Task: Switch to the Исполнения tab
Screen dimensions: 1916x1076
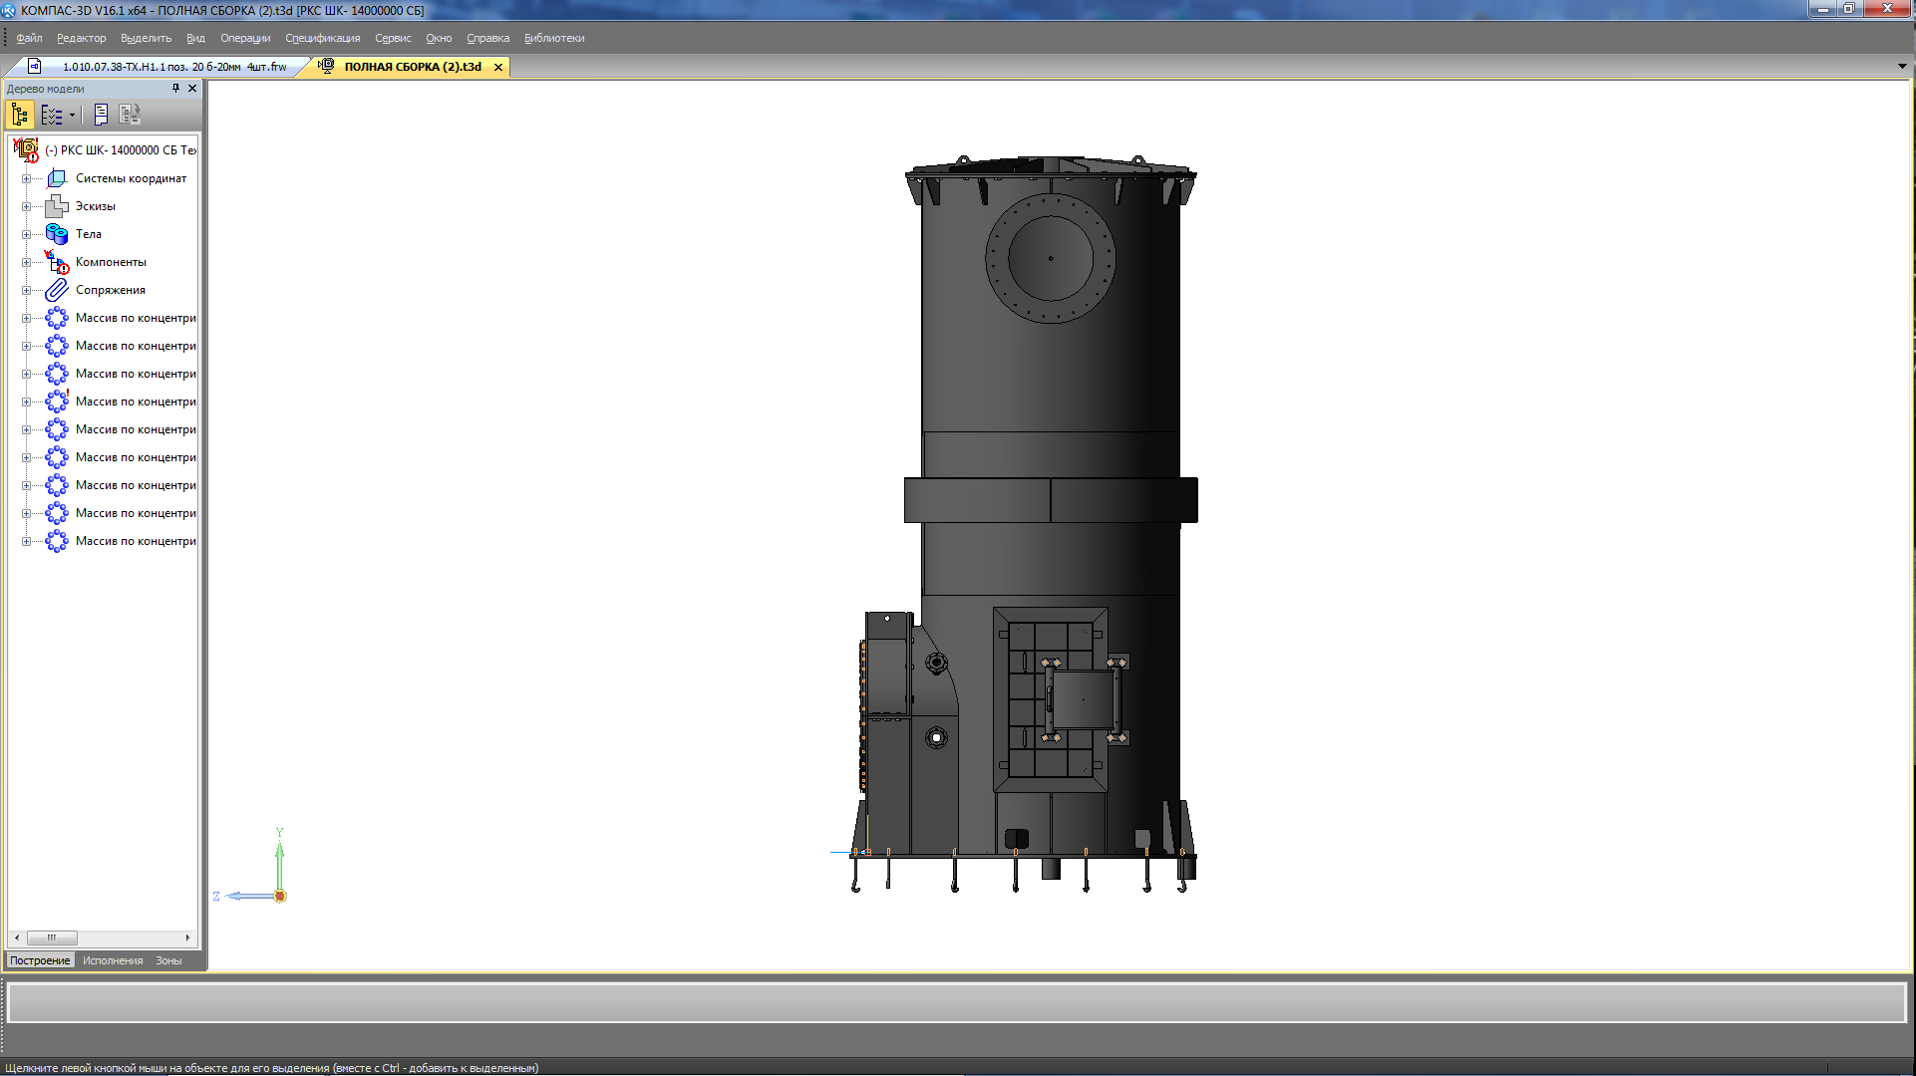Action: pos(113,960)
